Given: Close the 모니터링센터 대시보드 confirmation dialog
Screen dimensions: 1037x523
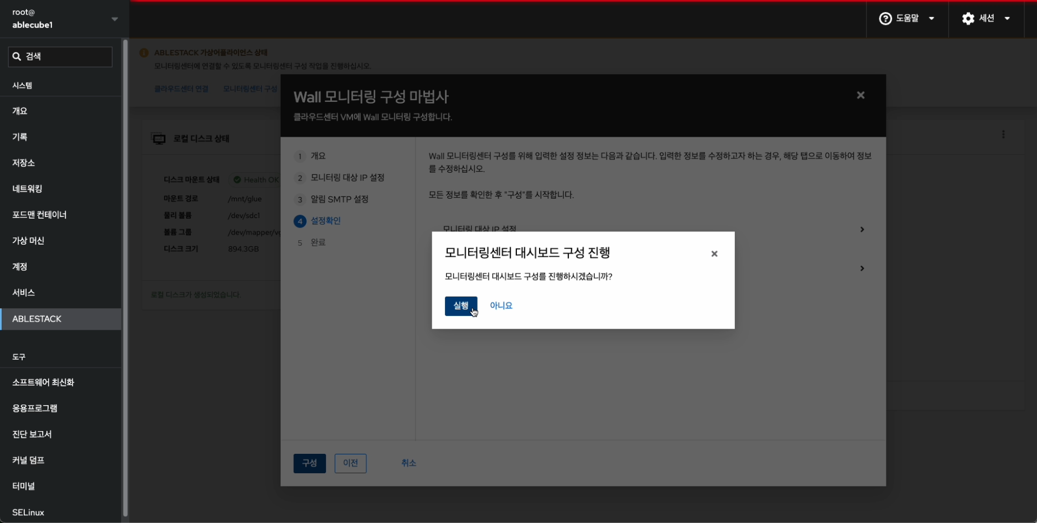Looking at the screenshot, I should [x=714, y=253].
